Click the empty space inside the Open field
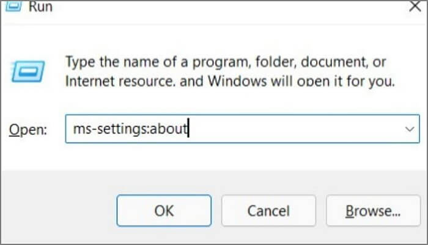The height and width of the screenshot is (245, 428). coord(293,130)
